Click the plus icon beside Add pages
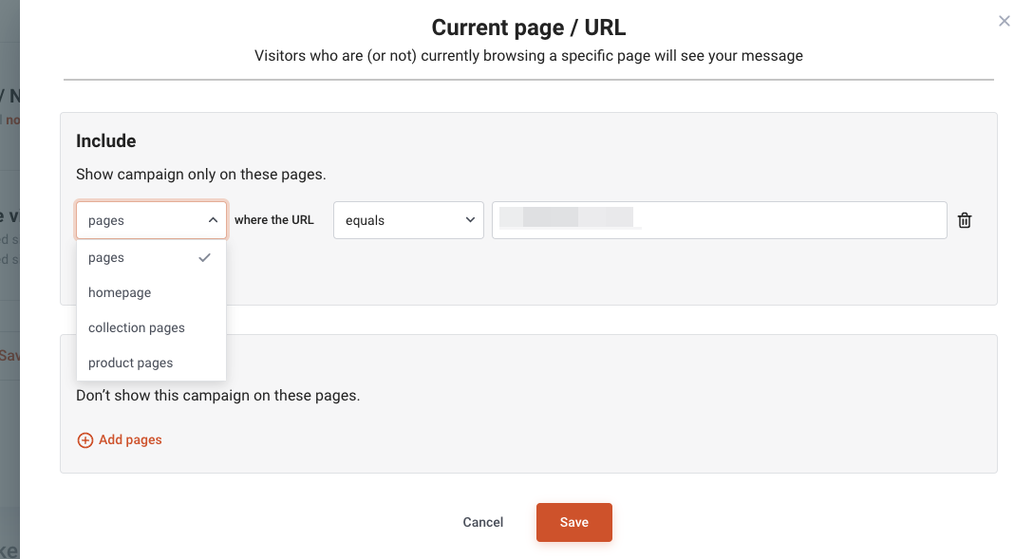This screenshot has width=1033, height=559. [85, 439]
